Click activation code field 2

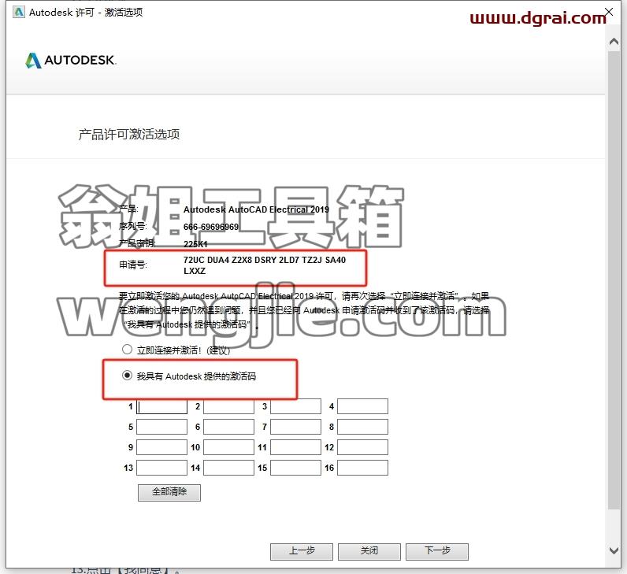click(228, 406)
